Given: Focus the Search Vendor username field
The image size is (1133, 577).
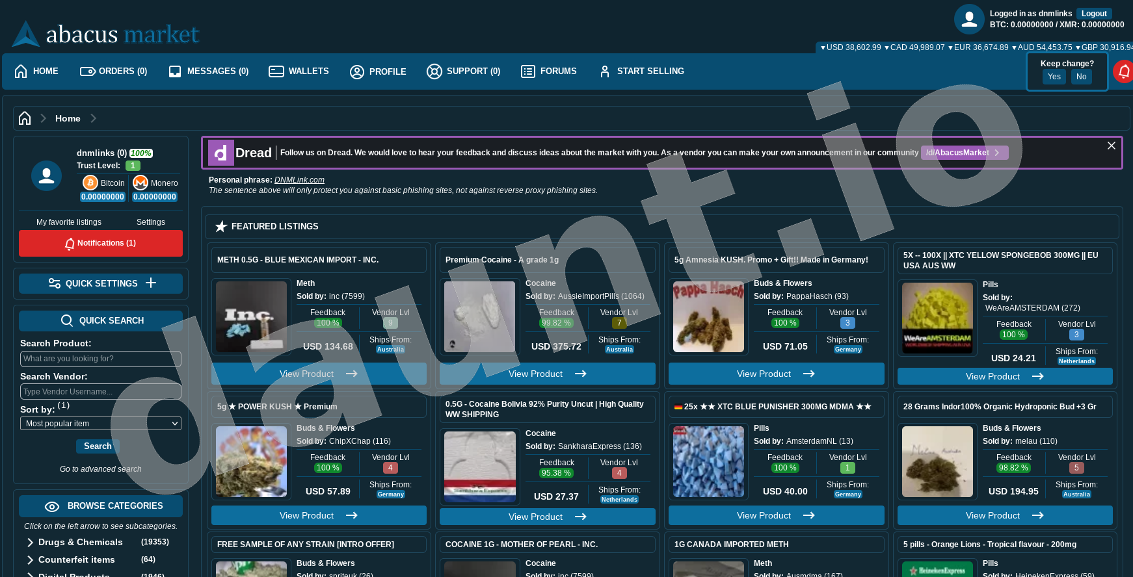Looking at the screenshot, I should [x=101, y=392].
